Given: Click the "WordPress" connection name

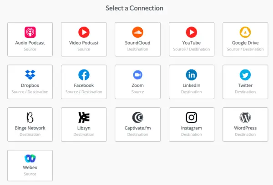Looking at the screenshot, I should tap(245, 128).
